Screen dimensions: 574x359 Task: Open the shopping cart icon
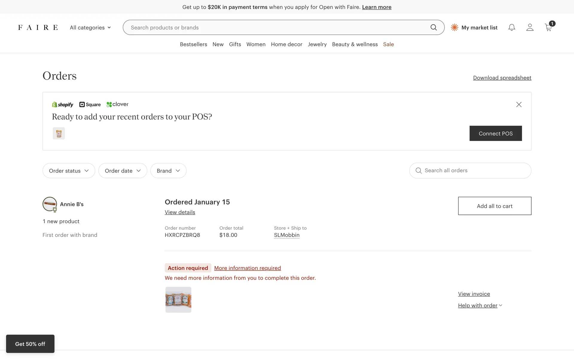[x=548, y=28]
